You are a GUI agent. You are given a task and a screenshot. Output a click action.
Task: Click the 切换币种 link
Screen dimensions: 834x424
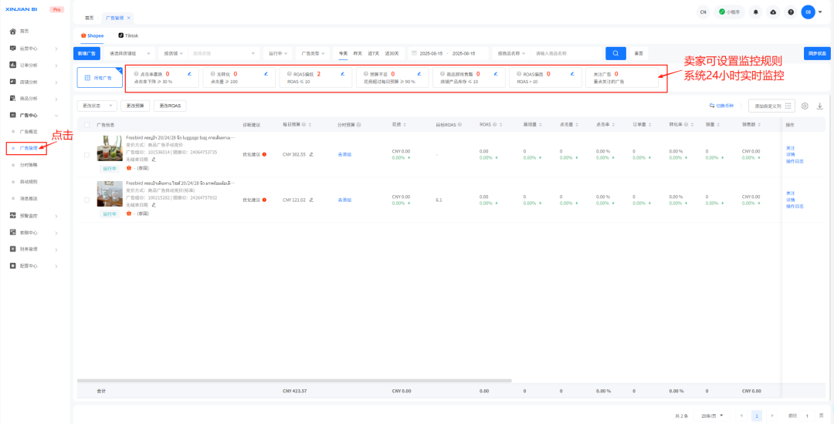721,106
